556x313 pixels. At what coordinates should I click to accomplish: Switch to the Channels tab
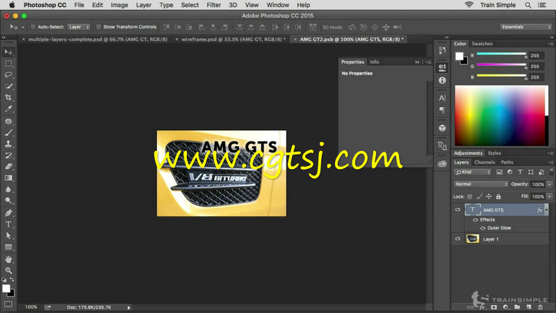tap(484, 162)
